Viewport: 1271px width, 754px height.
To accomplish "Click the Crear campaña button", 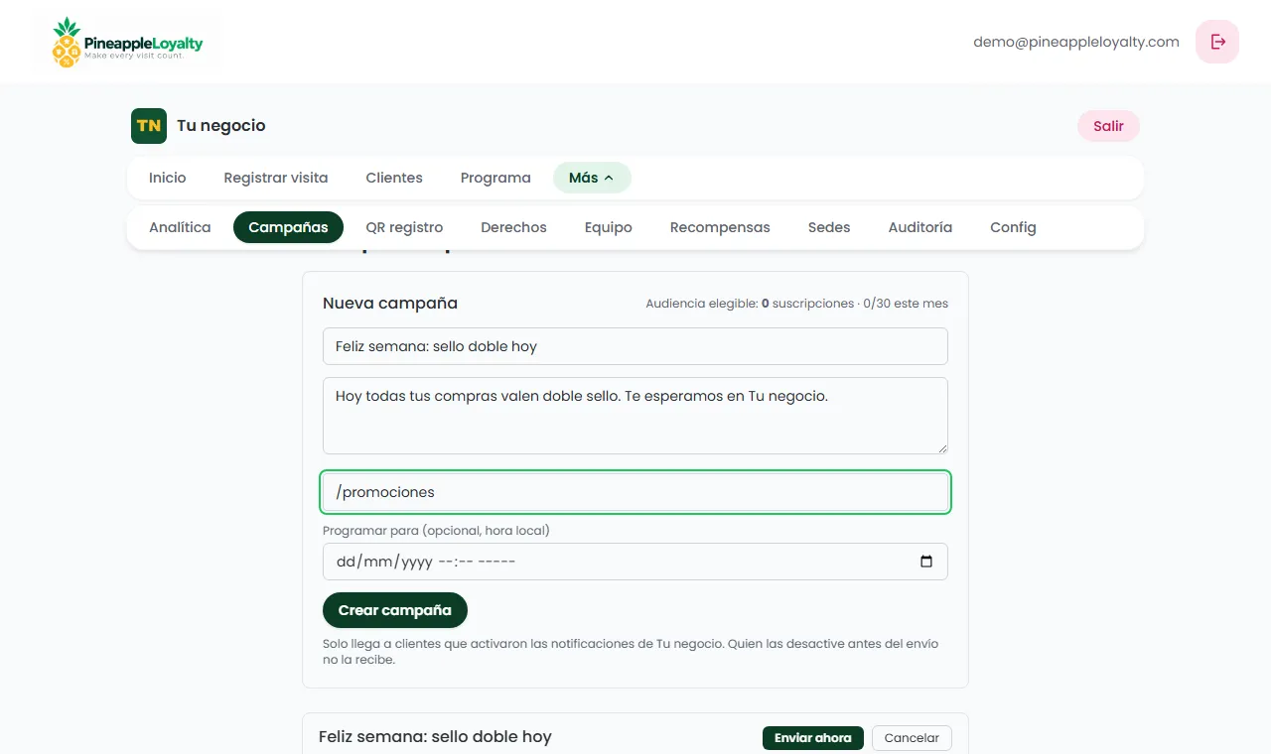I will click(395, 610).
